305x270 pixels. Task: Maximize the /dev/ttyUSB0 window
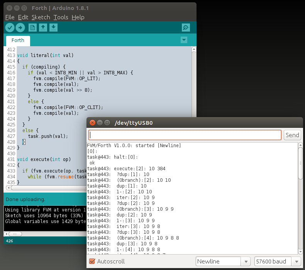[x=107, y=122]
